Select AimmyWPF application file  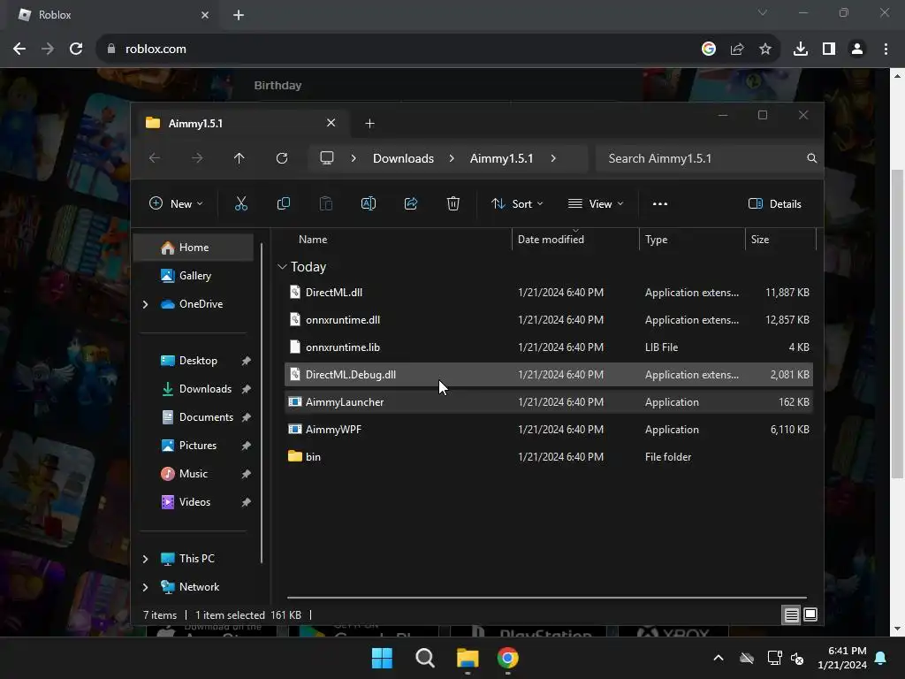click(x=548, y=429)
